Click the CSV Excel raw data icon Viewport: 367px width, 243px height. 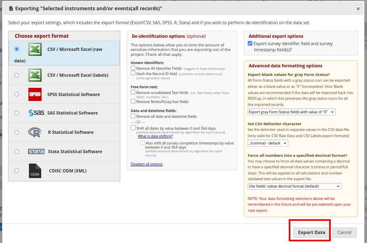point(35,49)
